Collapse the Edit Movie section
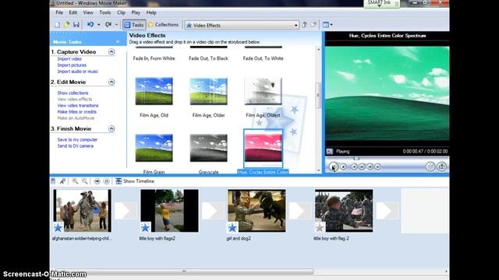This screenshot has width=499, height=280. click(x=111, y=82)
